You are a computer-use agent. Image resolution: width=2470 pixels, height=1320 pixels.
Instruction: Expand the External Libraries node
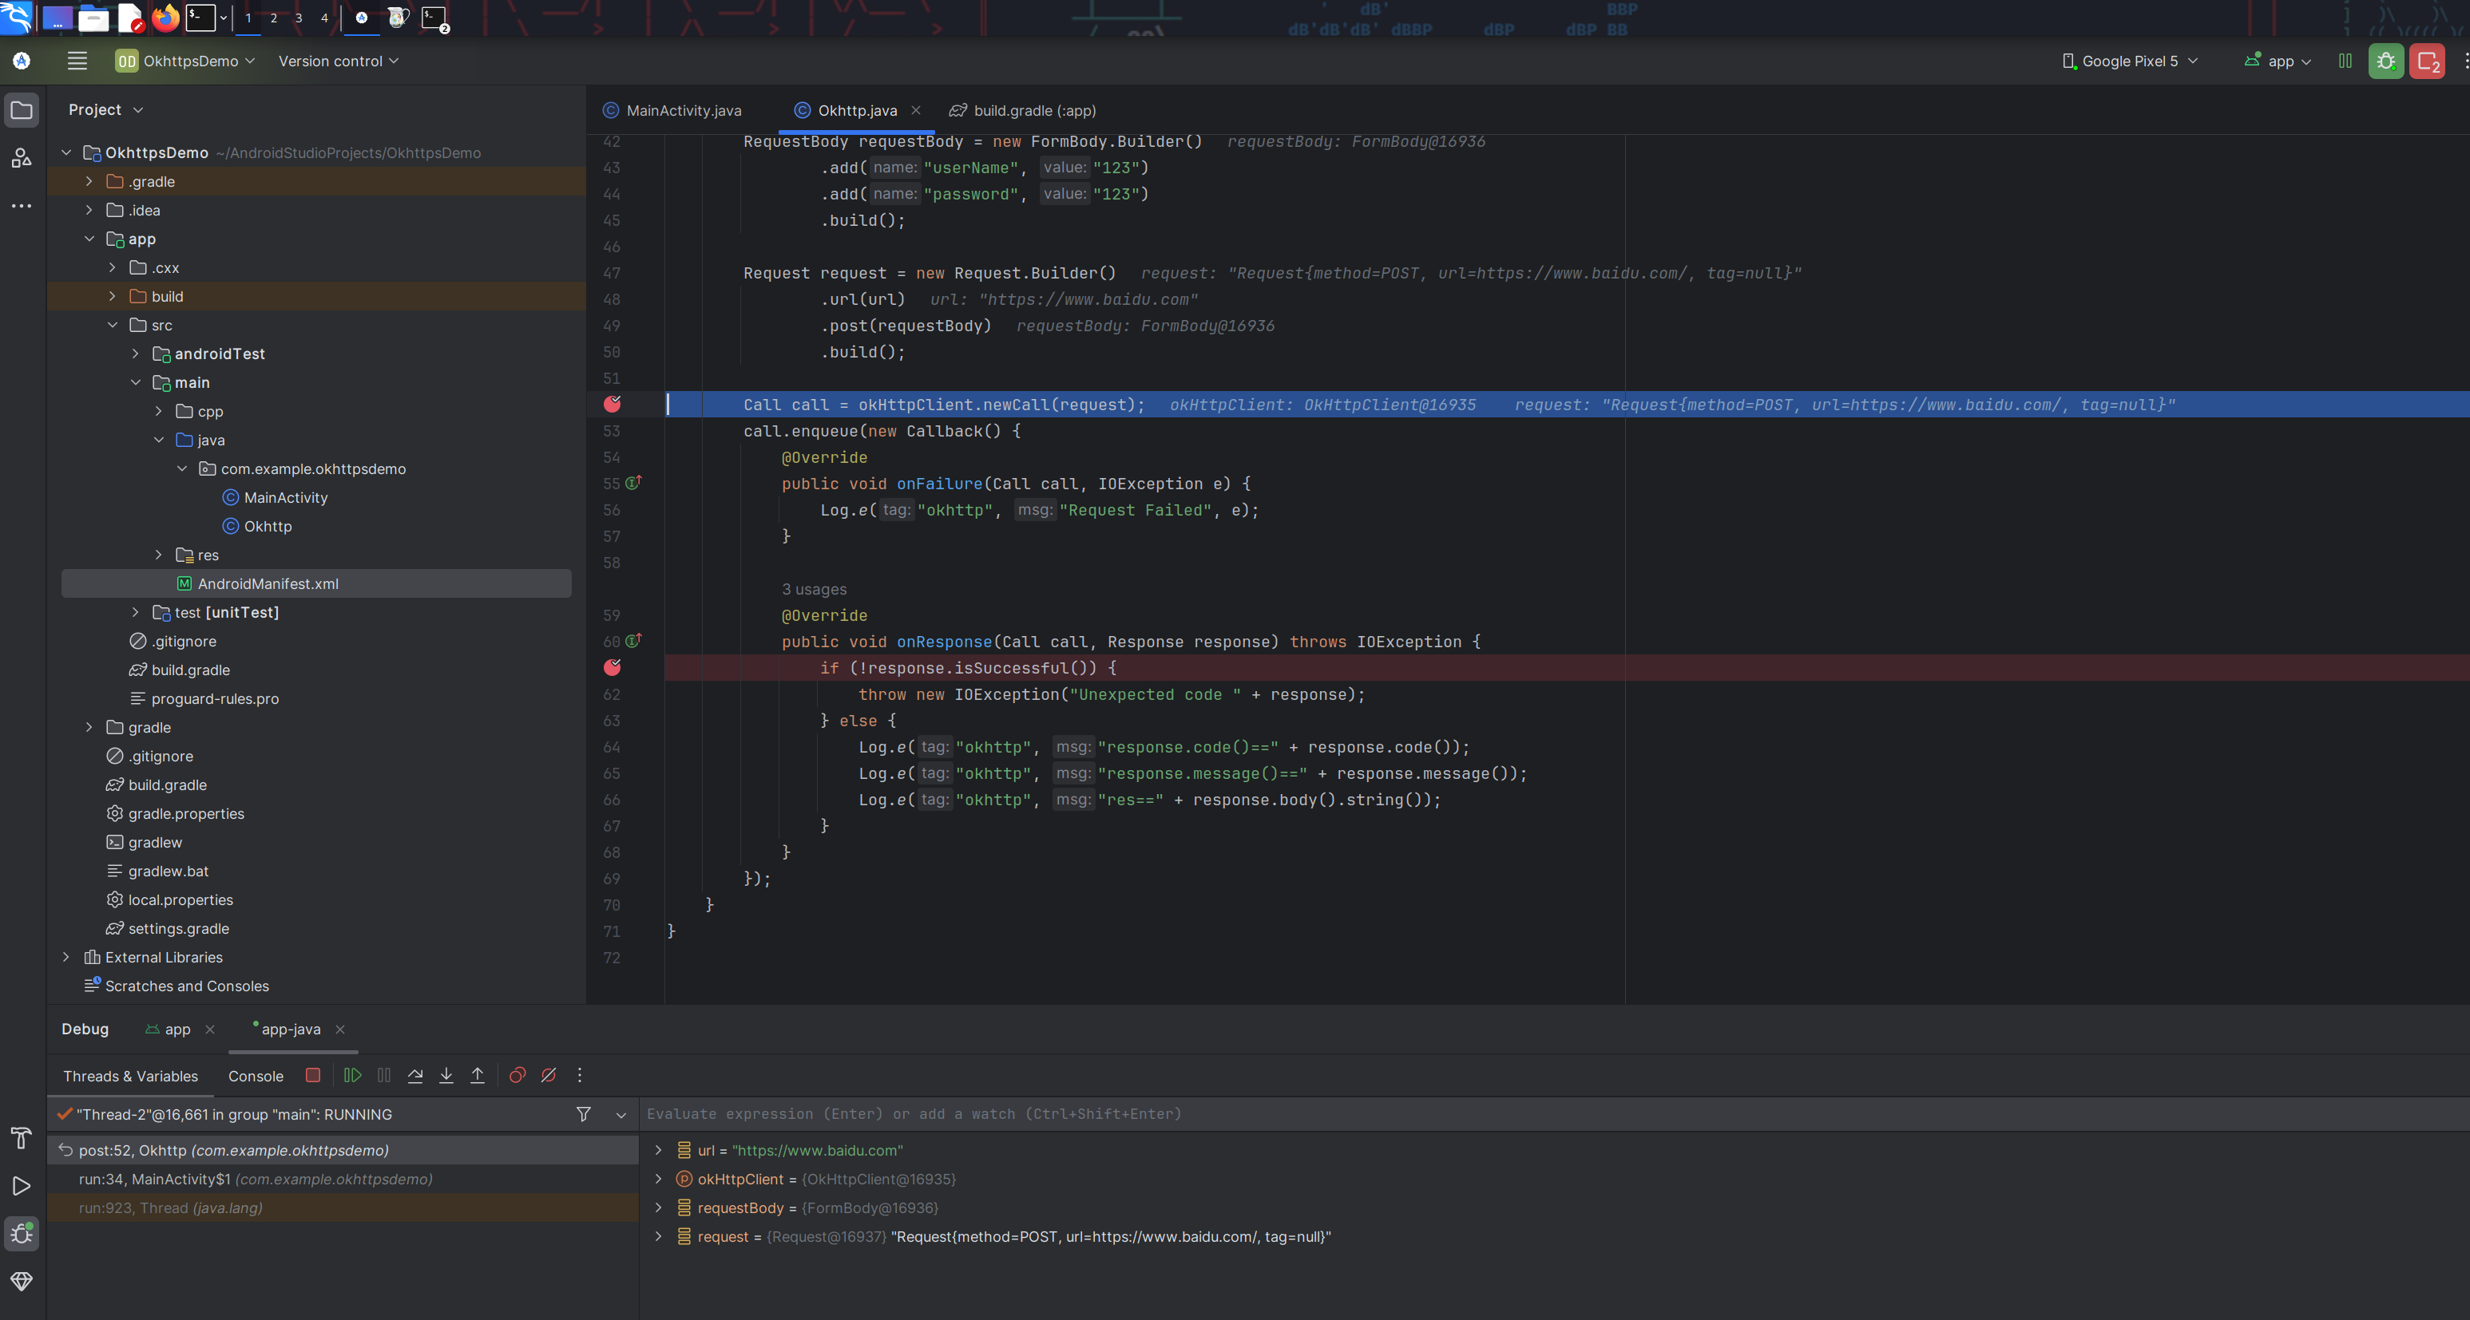66,957
